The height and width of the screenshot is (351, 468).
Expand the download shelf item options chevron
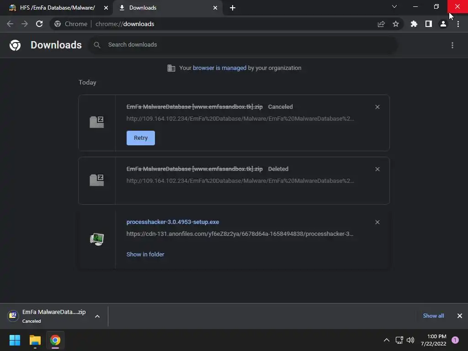point(97,316)
